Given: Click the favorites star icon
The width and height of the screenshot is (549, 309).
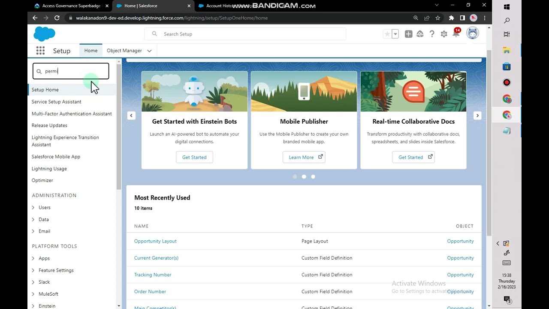Looking at the screenshot, I should click(387, 34).
